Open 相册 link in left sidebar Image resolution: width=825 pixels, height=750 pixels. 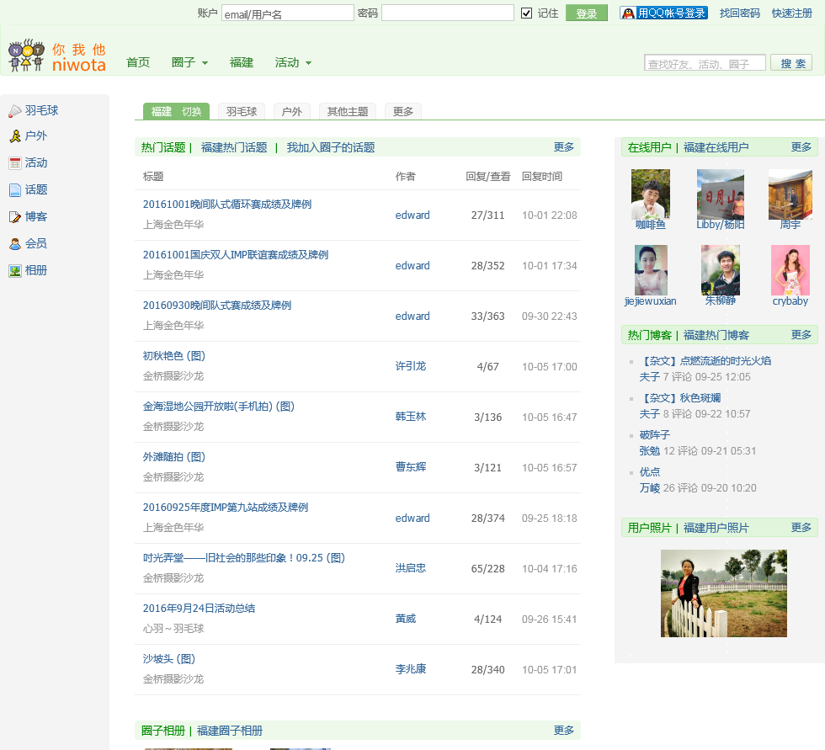[35, 270]
